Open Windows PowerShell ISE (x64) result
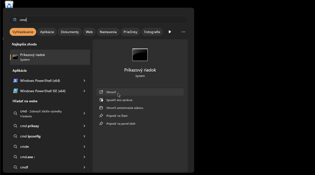The width and height of the screenshot is (315, 175). 50,91
